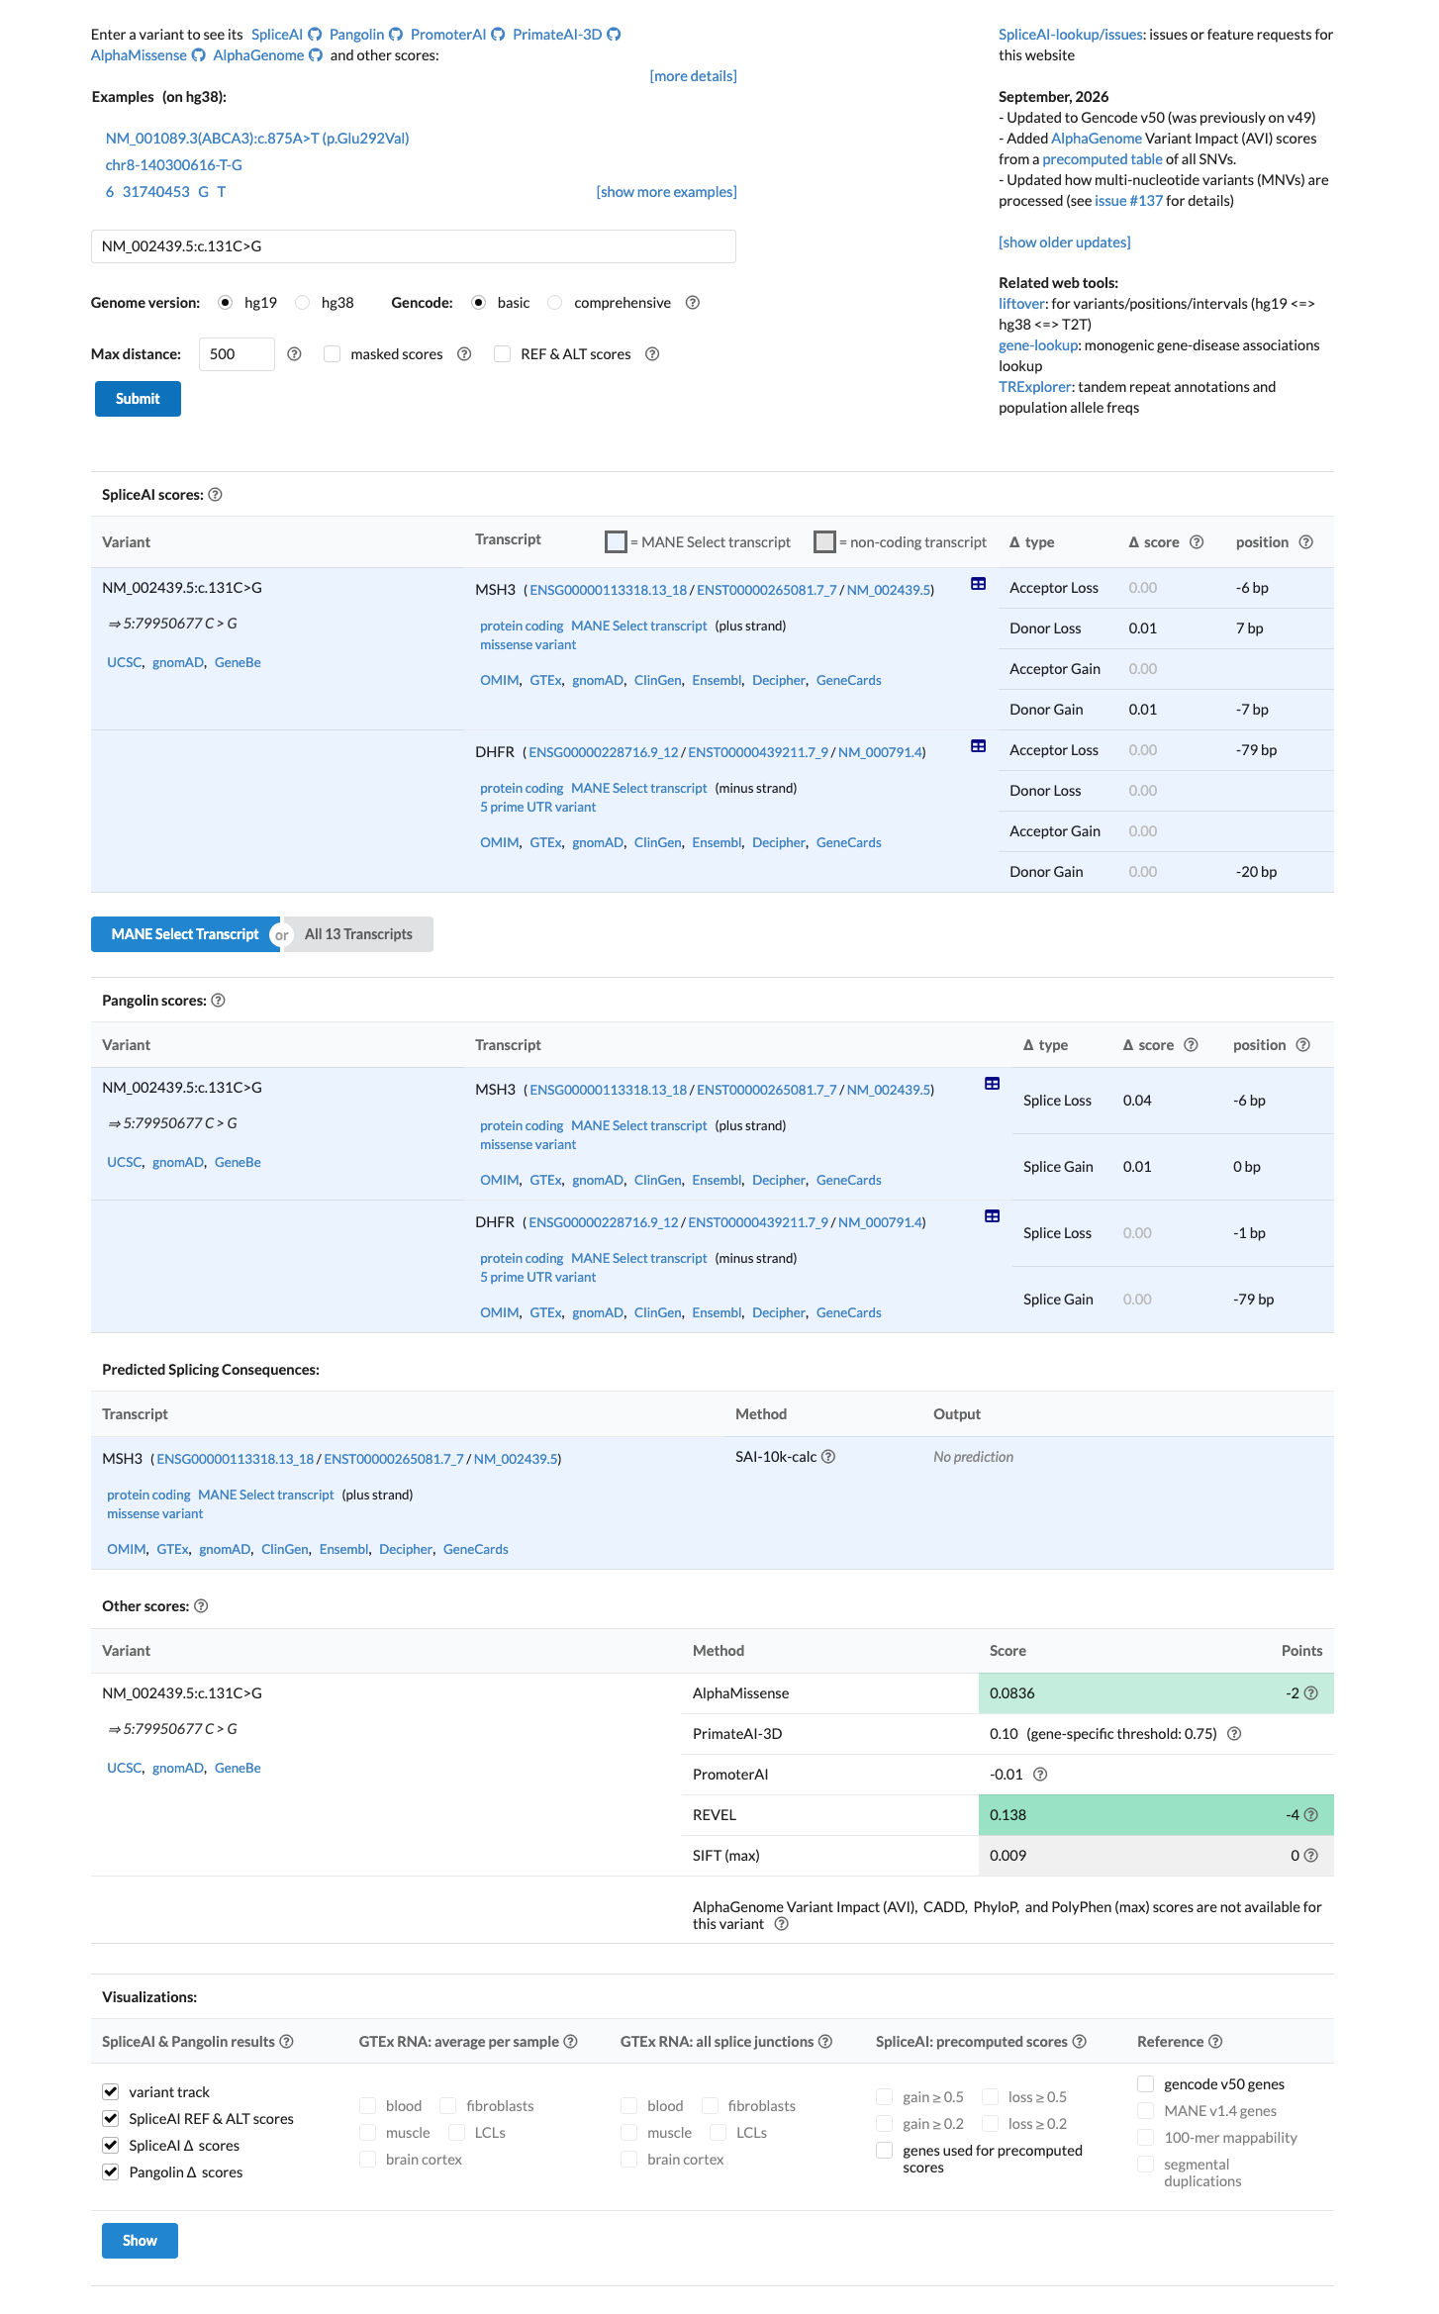Select the comprehensive Gencode option
This screenshot has width=1439, height=2314.
[x=555, y=303]
